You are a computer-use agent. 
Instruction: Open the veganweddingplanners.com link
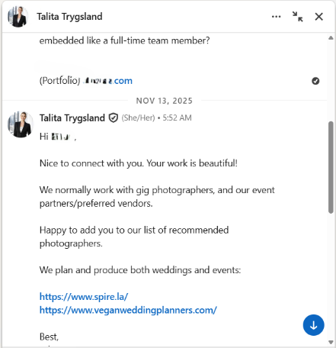click(128, 310)
